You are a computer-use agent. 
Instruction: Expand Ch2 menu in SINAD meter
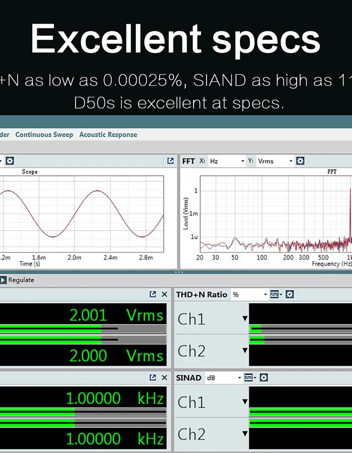tap(245, 433)
